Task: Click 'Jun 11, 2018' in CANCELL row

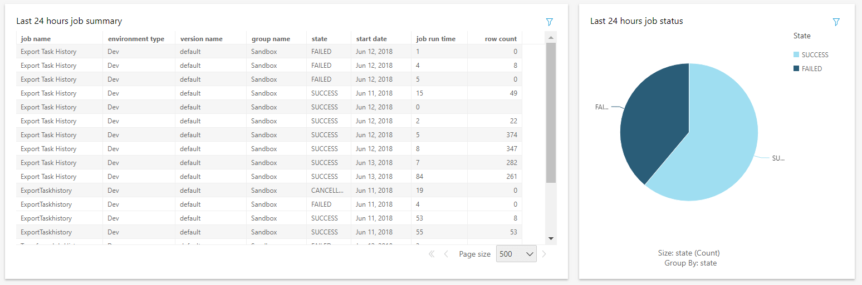Action: [x=374, y=191]
